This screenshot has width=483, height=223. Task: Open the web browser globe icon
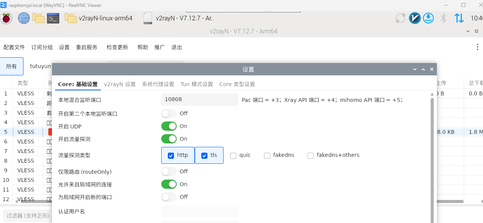click(x=23, y=18)
